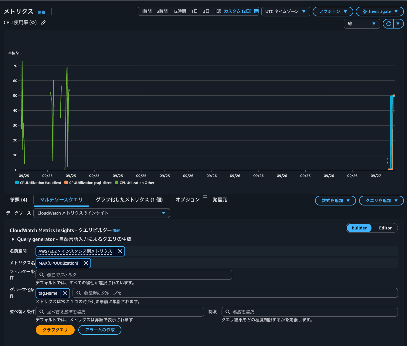Expand the Query generator section
407x346 pixels.
[x=13, y=239]
